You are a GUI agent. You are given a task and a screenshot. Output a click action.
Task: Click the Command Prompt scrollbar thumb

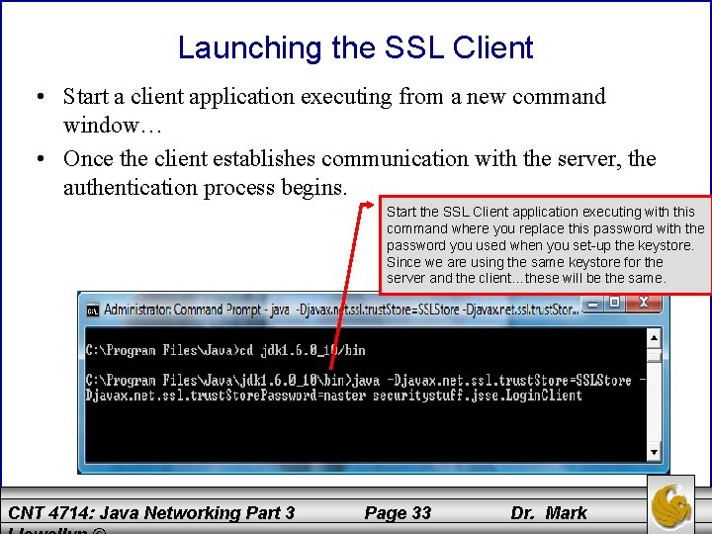pyautogui.click(x=654, y=355)
